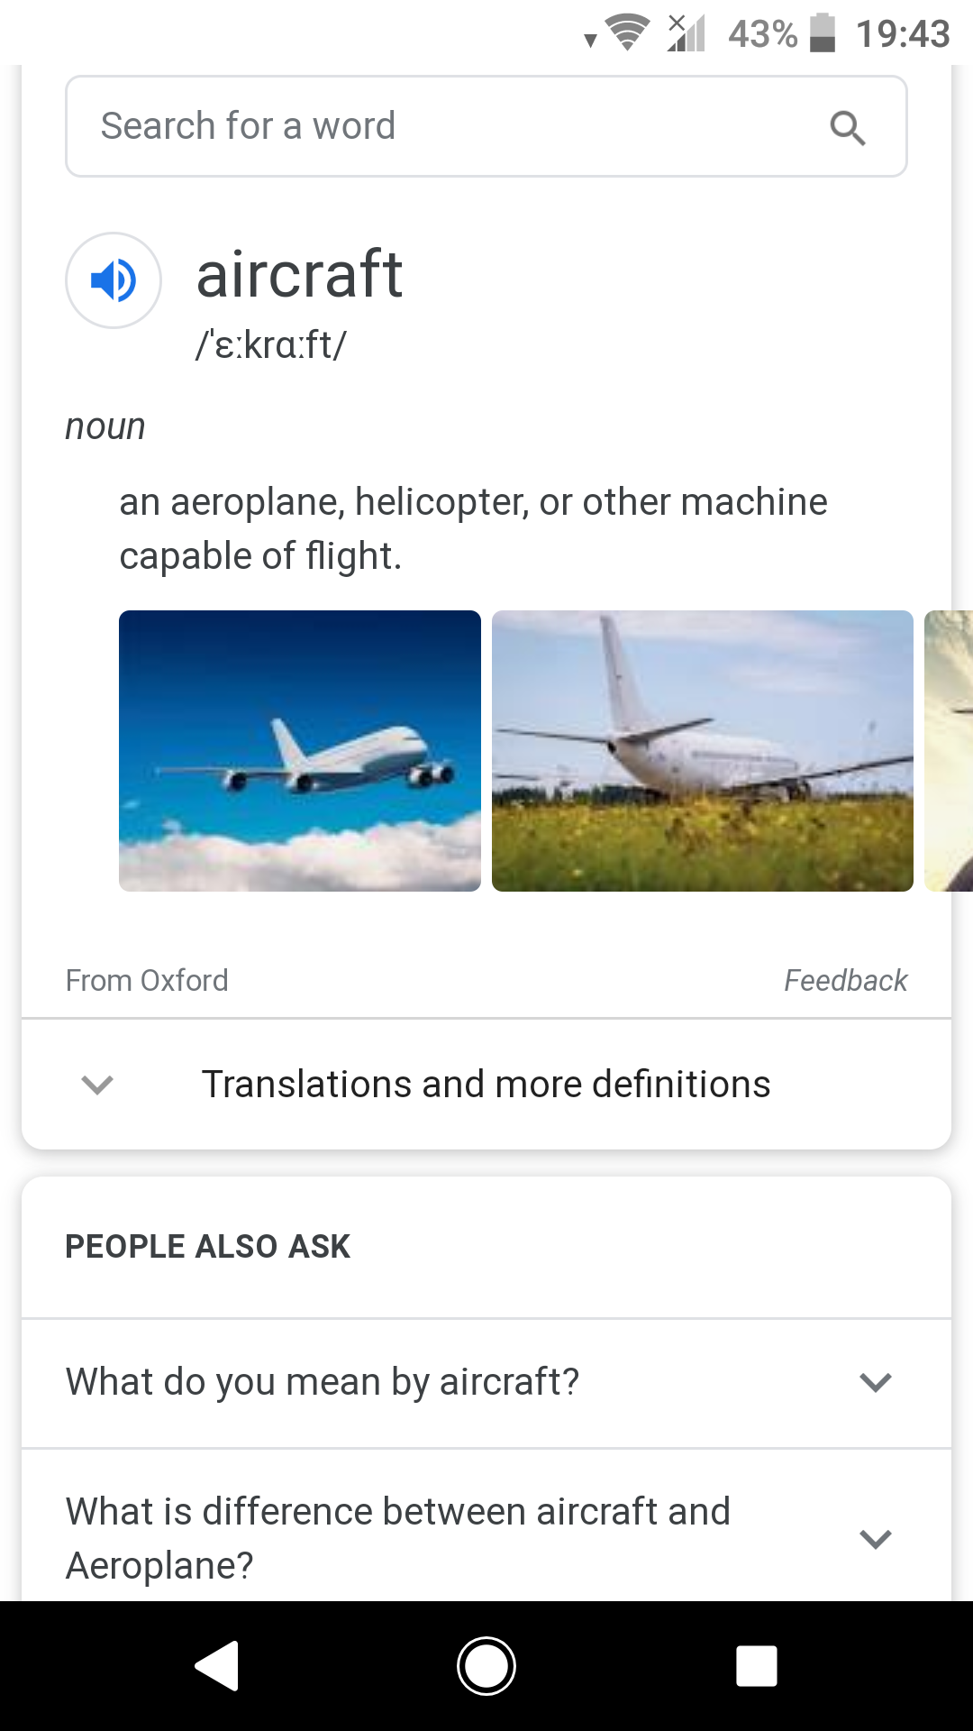
Task: Open the flying airliner in blue sky image
Action: pyautogui.click(x=300, y=751)
